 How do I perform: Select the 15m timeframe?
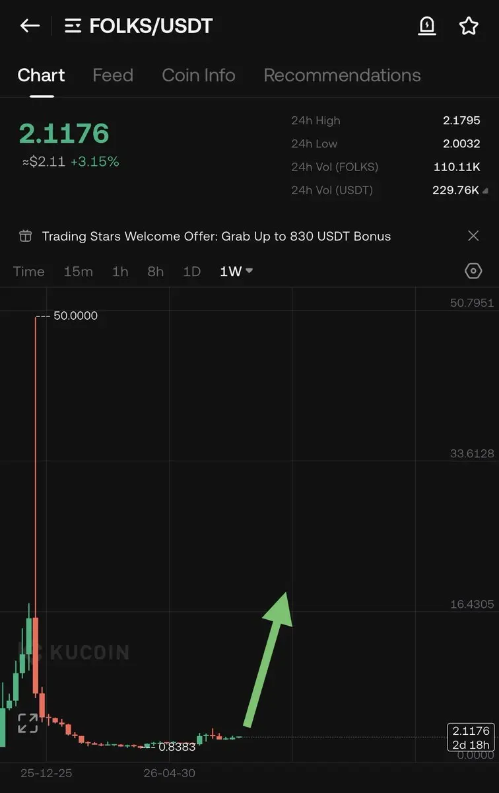click(x=78, y=272)
